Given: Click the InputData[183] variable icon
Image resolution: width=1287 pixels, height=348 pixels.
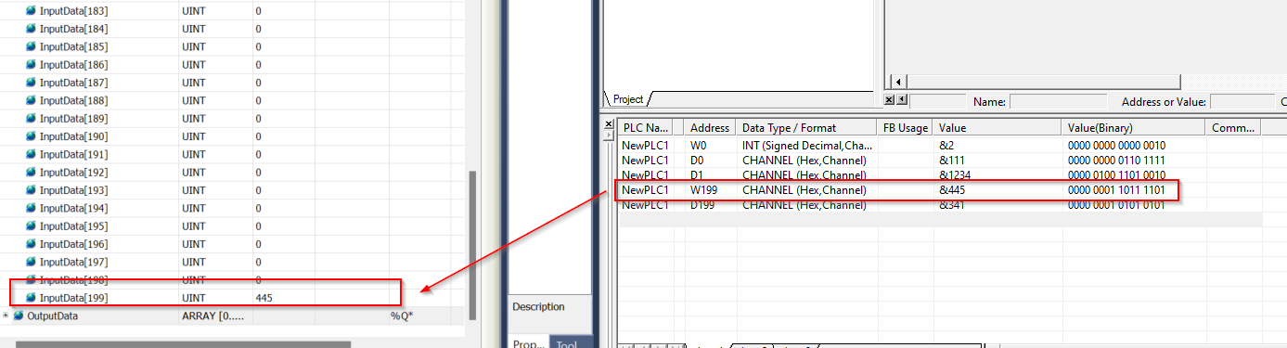Looking at the screenshot, I should 31,10.
